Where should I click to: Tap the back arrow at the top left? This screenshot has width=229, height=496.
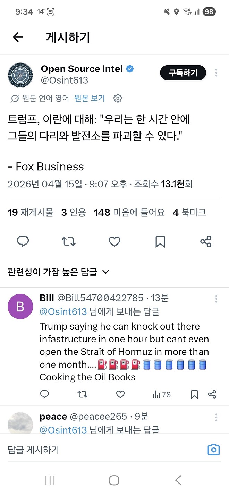click(x=18, y=37)
